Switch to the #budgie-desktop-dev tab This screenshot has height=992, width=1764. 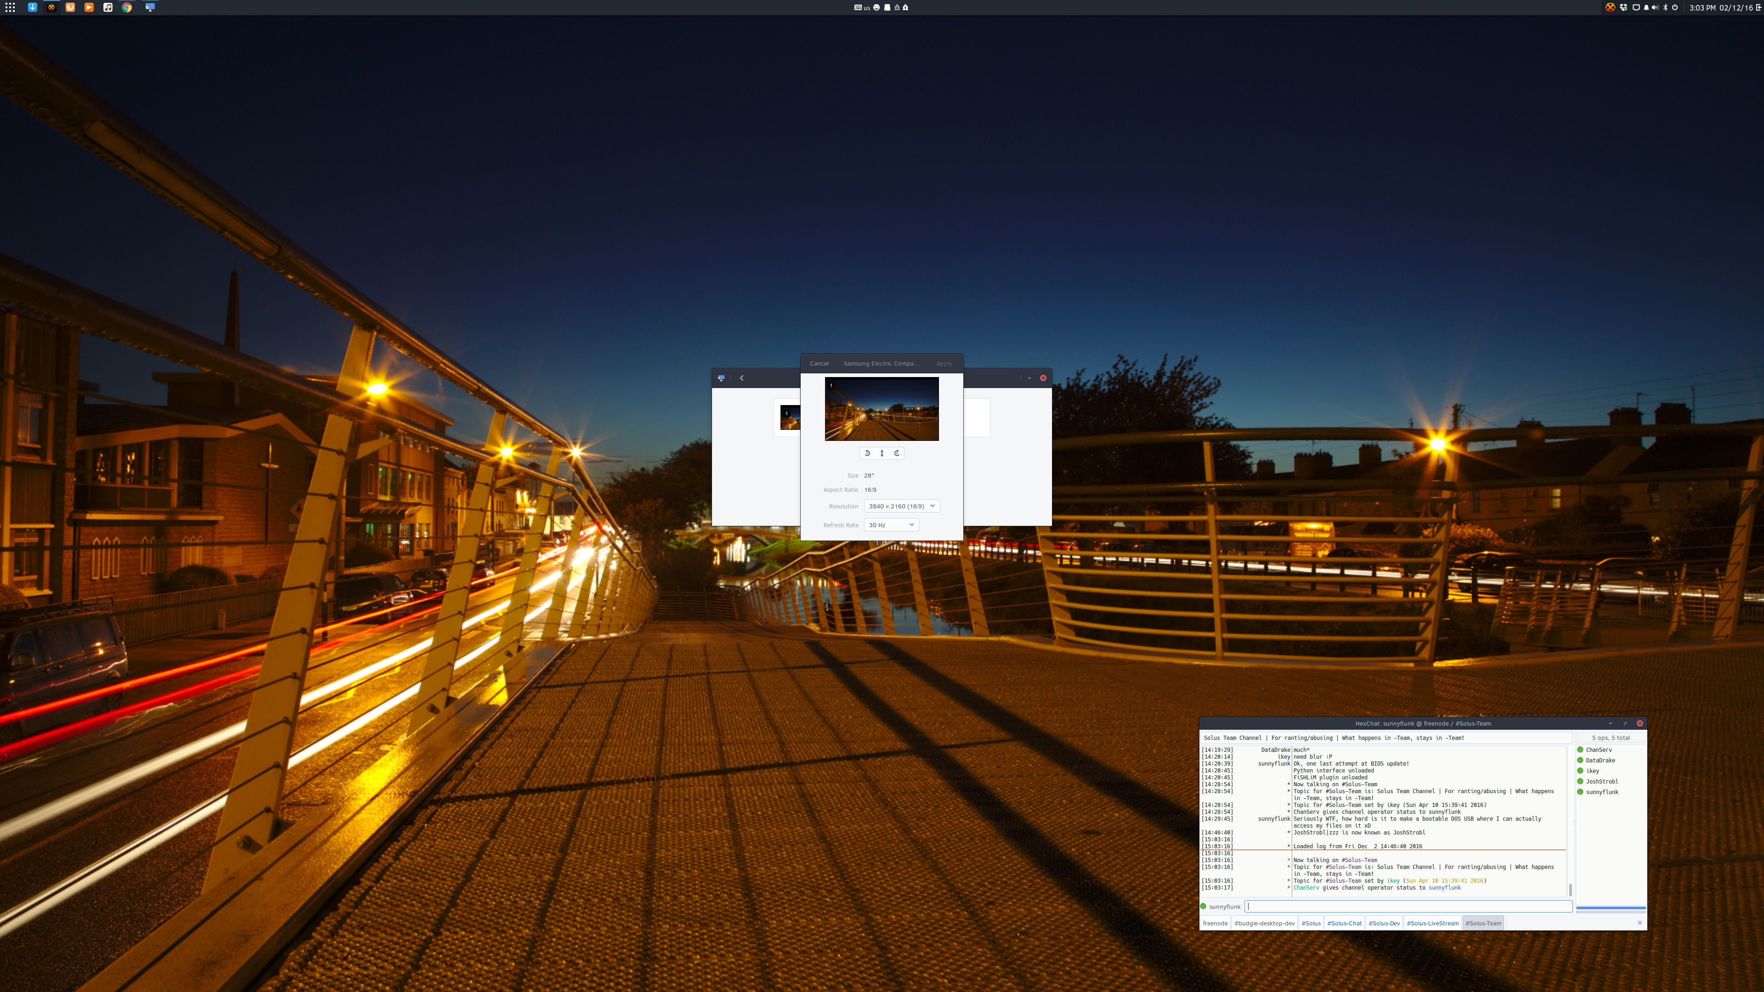(x=1265, y=924)
